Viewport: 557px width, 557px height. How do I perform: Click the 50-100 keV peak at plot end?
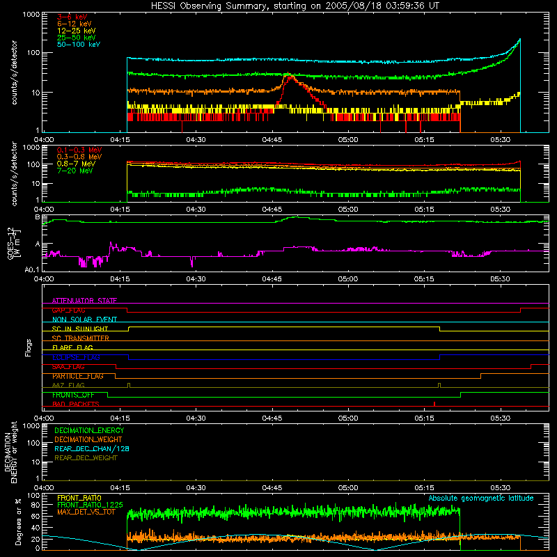click(519, 40)
